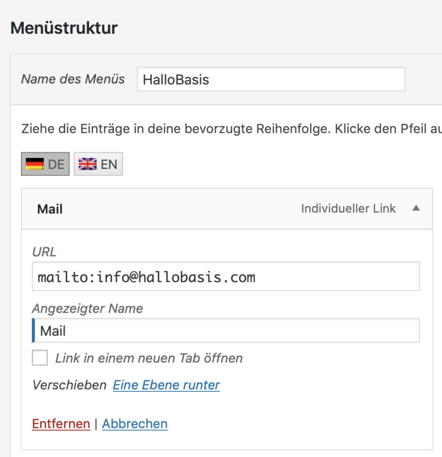Screen dimensions: 442x457
Task: Click the Mail menu item title
Action: click(x=50, y=209)
